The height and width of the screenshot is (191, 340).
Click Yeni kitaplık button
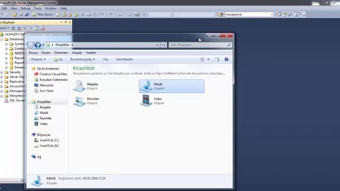(124, 59)
